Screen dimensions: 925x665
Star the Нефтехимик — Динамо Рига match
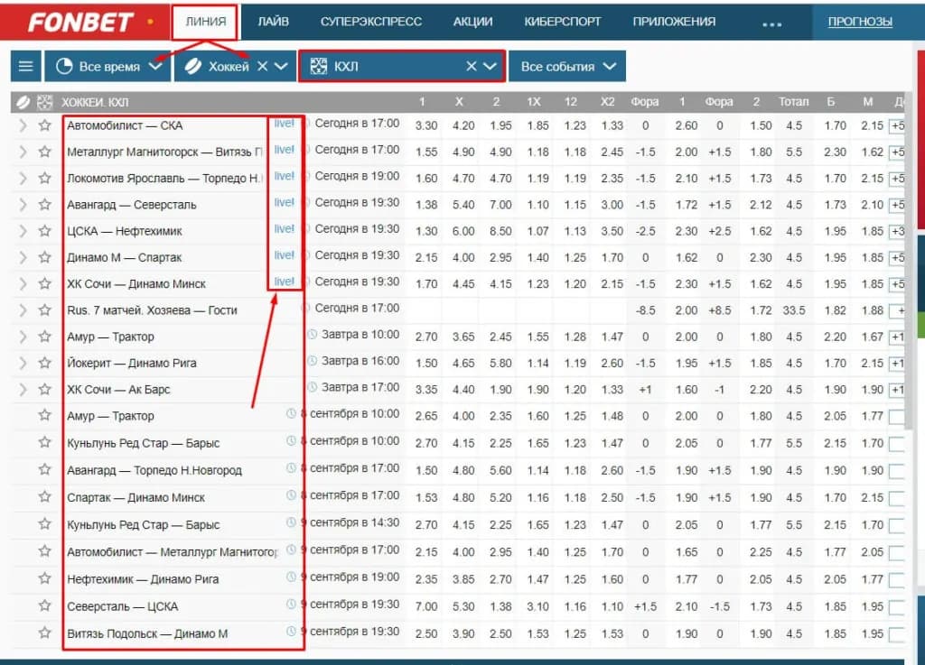(x=45, y=578)
